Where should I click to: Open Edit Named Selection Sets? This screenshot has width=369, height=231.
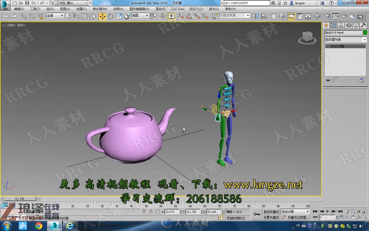point(215,16)
